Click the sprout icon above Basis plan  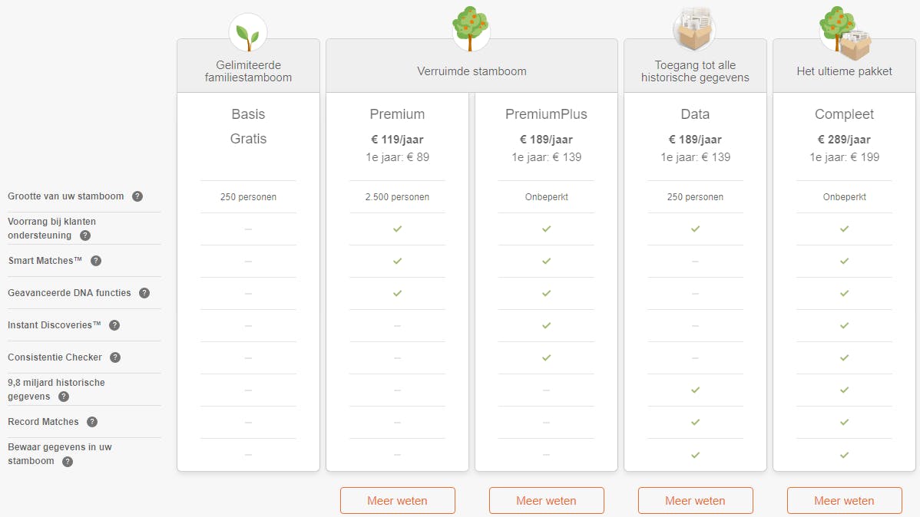point(247,35)
